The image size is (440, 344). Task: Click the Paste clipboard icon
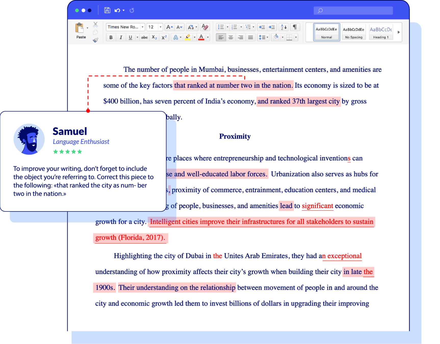click(x=79, y=28)
